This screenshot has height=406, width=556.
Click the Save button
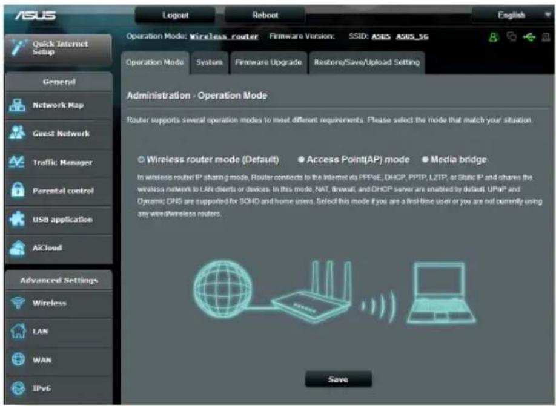pyautogui.click(x=339, y=379)
